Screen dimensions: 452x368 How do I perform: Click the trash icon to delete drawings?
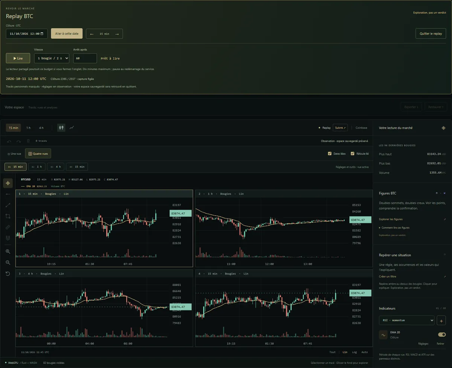click(x=28, y=141)
